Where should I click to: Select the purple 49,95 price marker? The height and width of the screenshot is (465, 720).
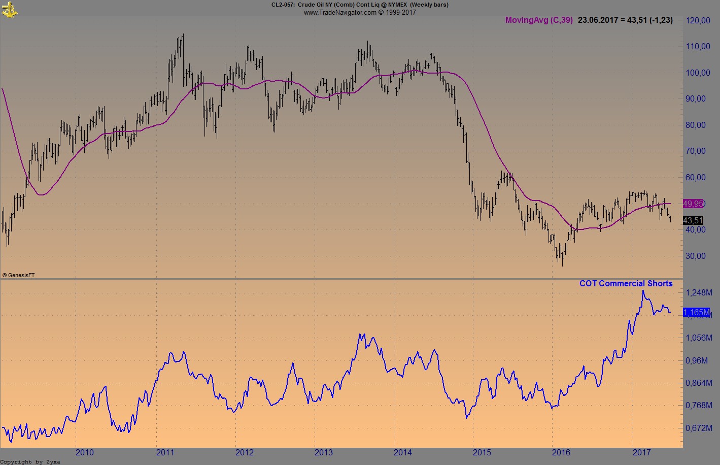(x=693, y=203)
